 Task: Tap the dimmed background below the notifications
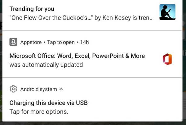coord(93,123)
